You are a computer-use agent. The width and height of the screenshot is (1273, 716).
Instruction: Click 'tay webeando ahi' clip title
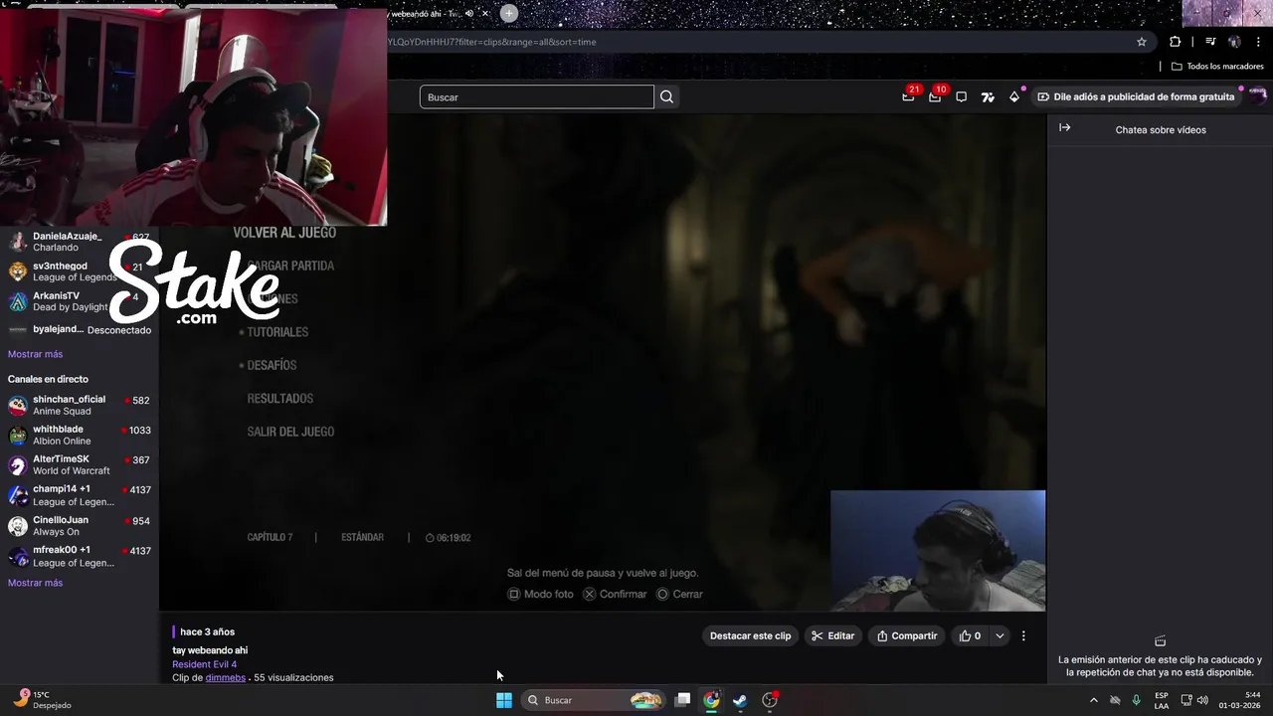[210, 650]
